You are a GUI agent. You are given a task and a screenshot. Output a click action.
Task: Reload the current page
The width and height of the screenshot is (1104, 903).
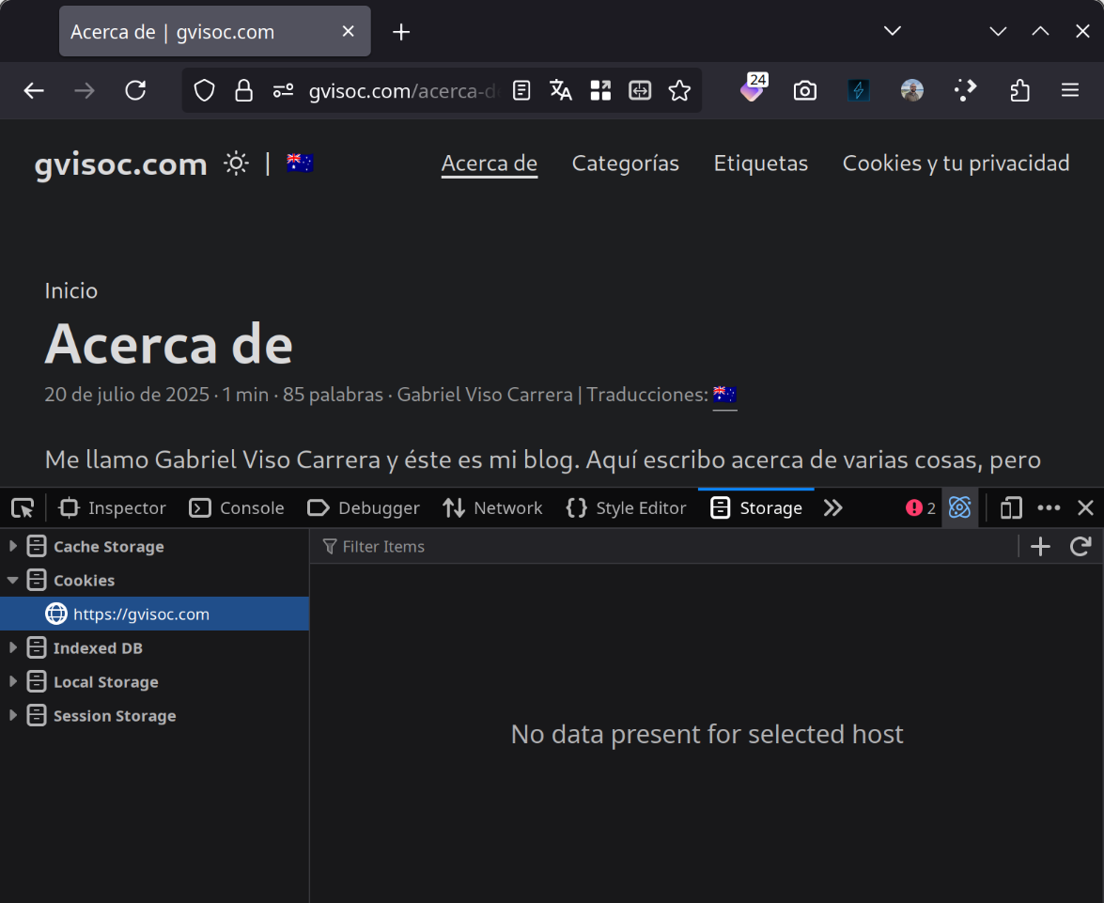[x=135, y=91]
